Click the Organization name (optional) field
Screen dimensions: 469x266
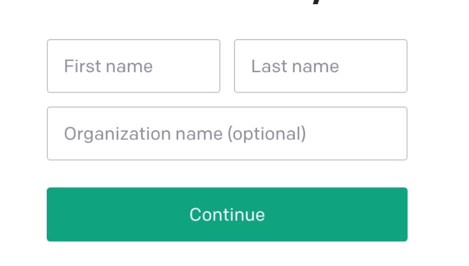point(227,134)
